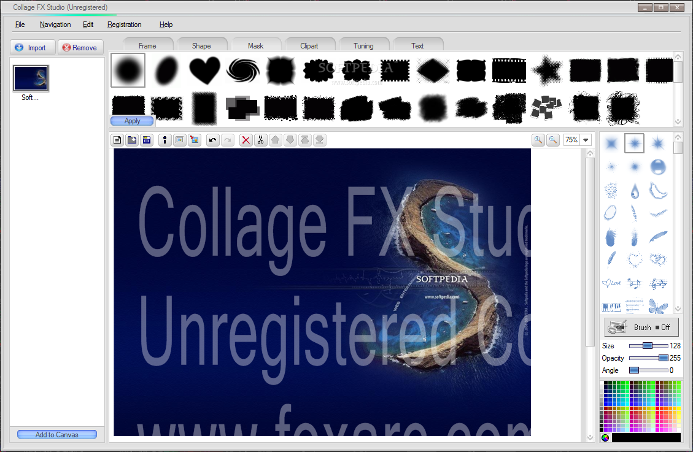Click the info properties toolbar icon

point(165,140)
